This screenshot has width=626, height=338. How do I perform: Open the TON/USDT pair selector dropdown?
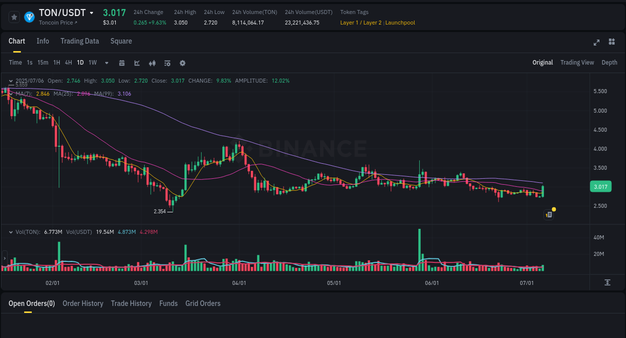[92, 13]
